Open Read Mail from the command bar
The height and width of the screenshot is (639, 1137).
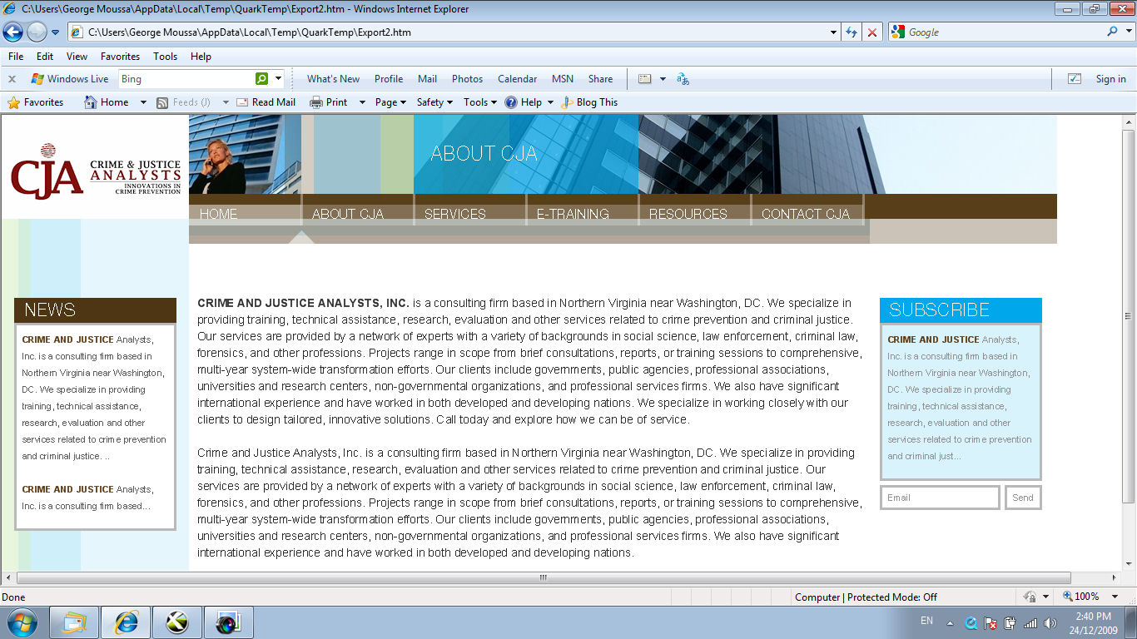(266, 102)
